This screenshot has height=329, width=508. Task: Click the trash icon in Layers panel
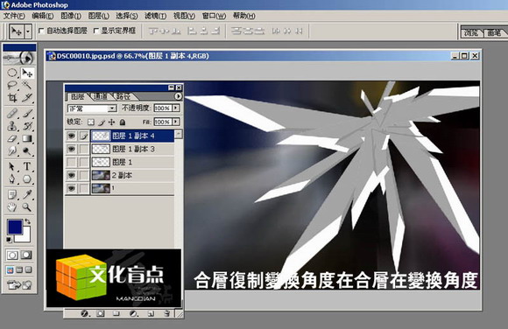[166, 313]
